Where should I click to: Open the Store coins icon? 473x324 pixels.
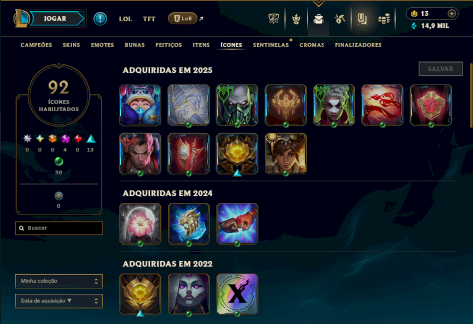tap(384, 19)
